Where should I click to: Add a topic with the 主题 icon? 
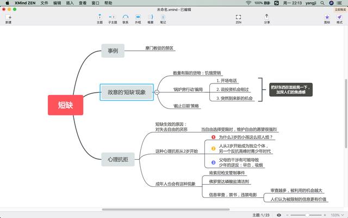100,19
